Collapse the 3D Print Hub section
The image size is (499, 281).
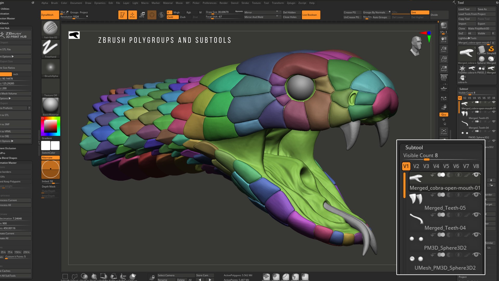tap(5, 28)
